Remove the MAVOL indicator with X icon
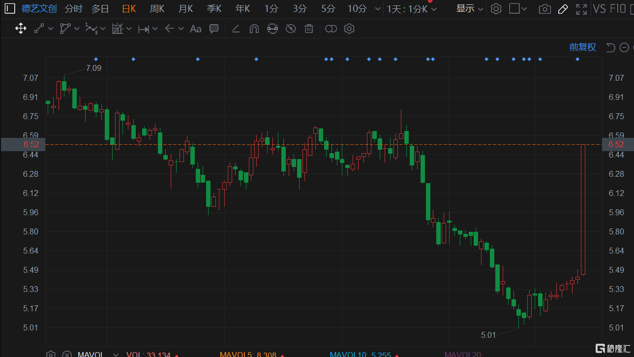This screenshot has width=634, height=357. pos(67,354)
